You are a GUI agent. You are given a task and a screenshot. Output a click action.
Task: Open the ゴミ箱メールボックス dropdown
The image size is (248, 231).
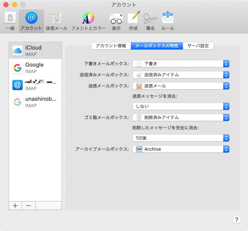point(181,117)
